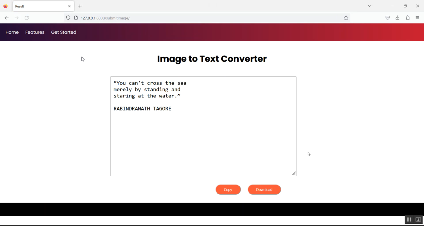The height and width of the screenshot is (226, 424).
Task: Open the Get Started nav link
Action: pyautogui.click(x=64, y=32)
